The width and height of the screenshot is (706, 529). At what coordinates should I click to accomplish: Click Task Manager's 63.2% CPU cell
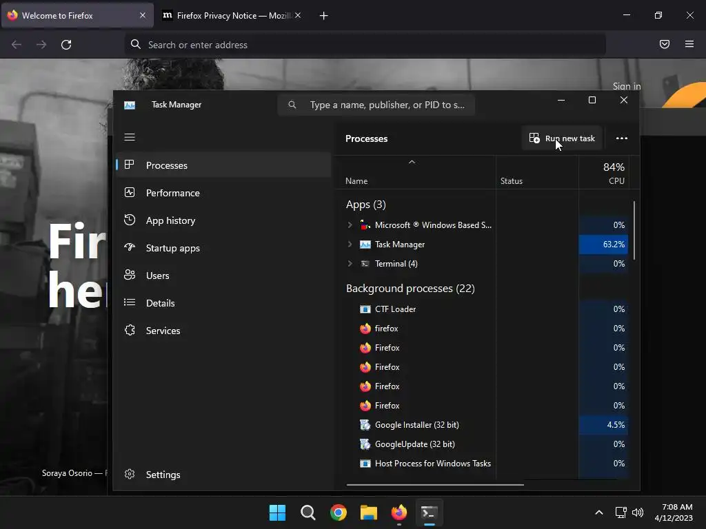pos(603,245)
